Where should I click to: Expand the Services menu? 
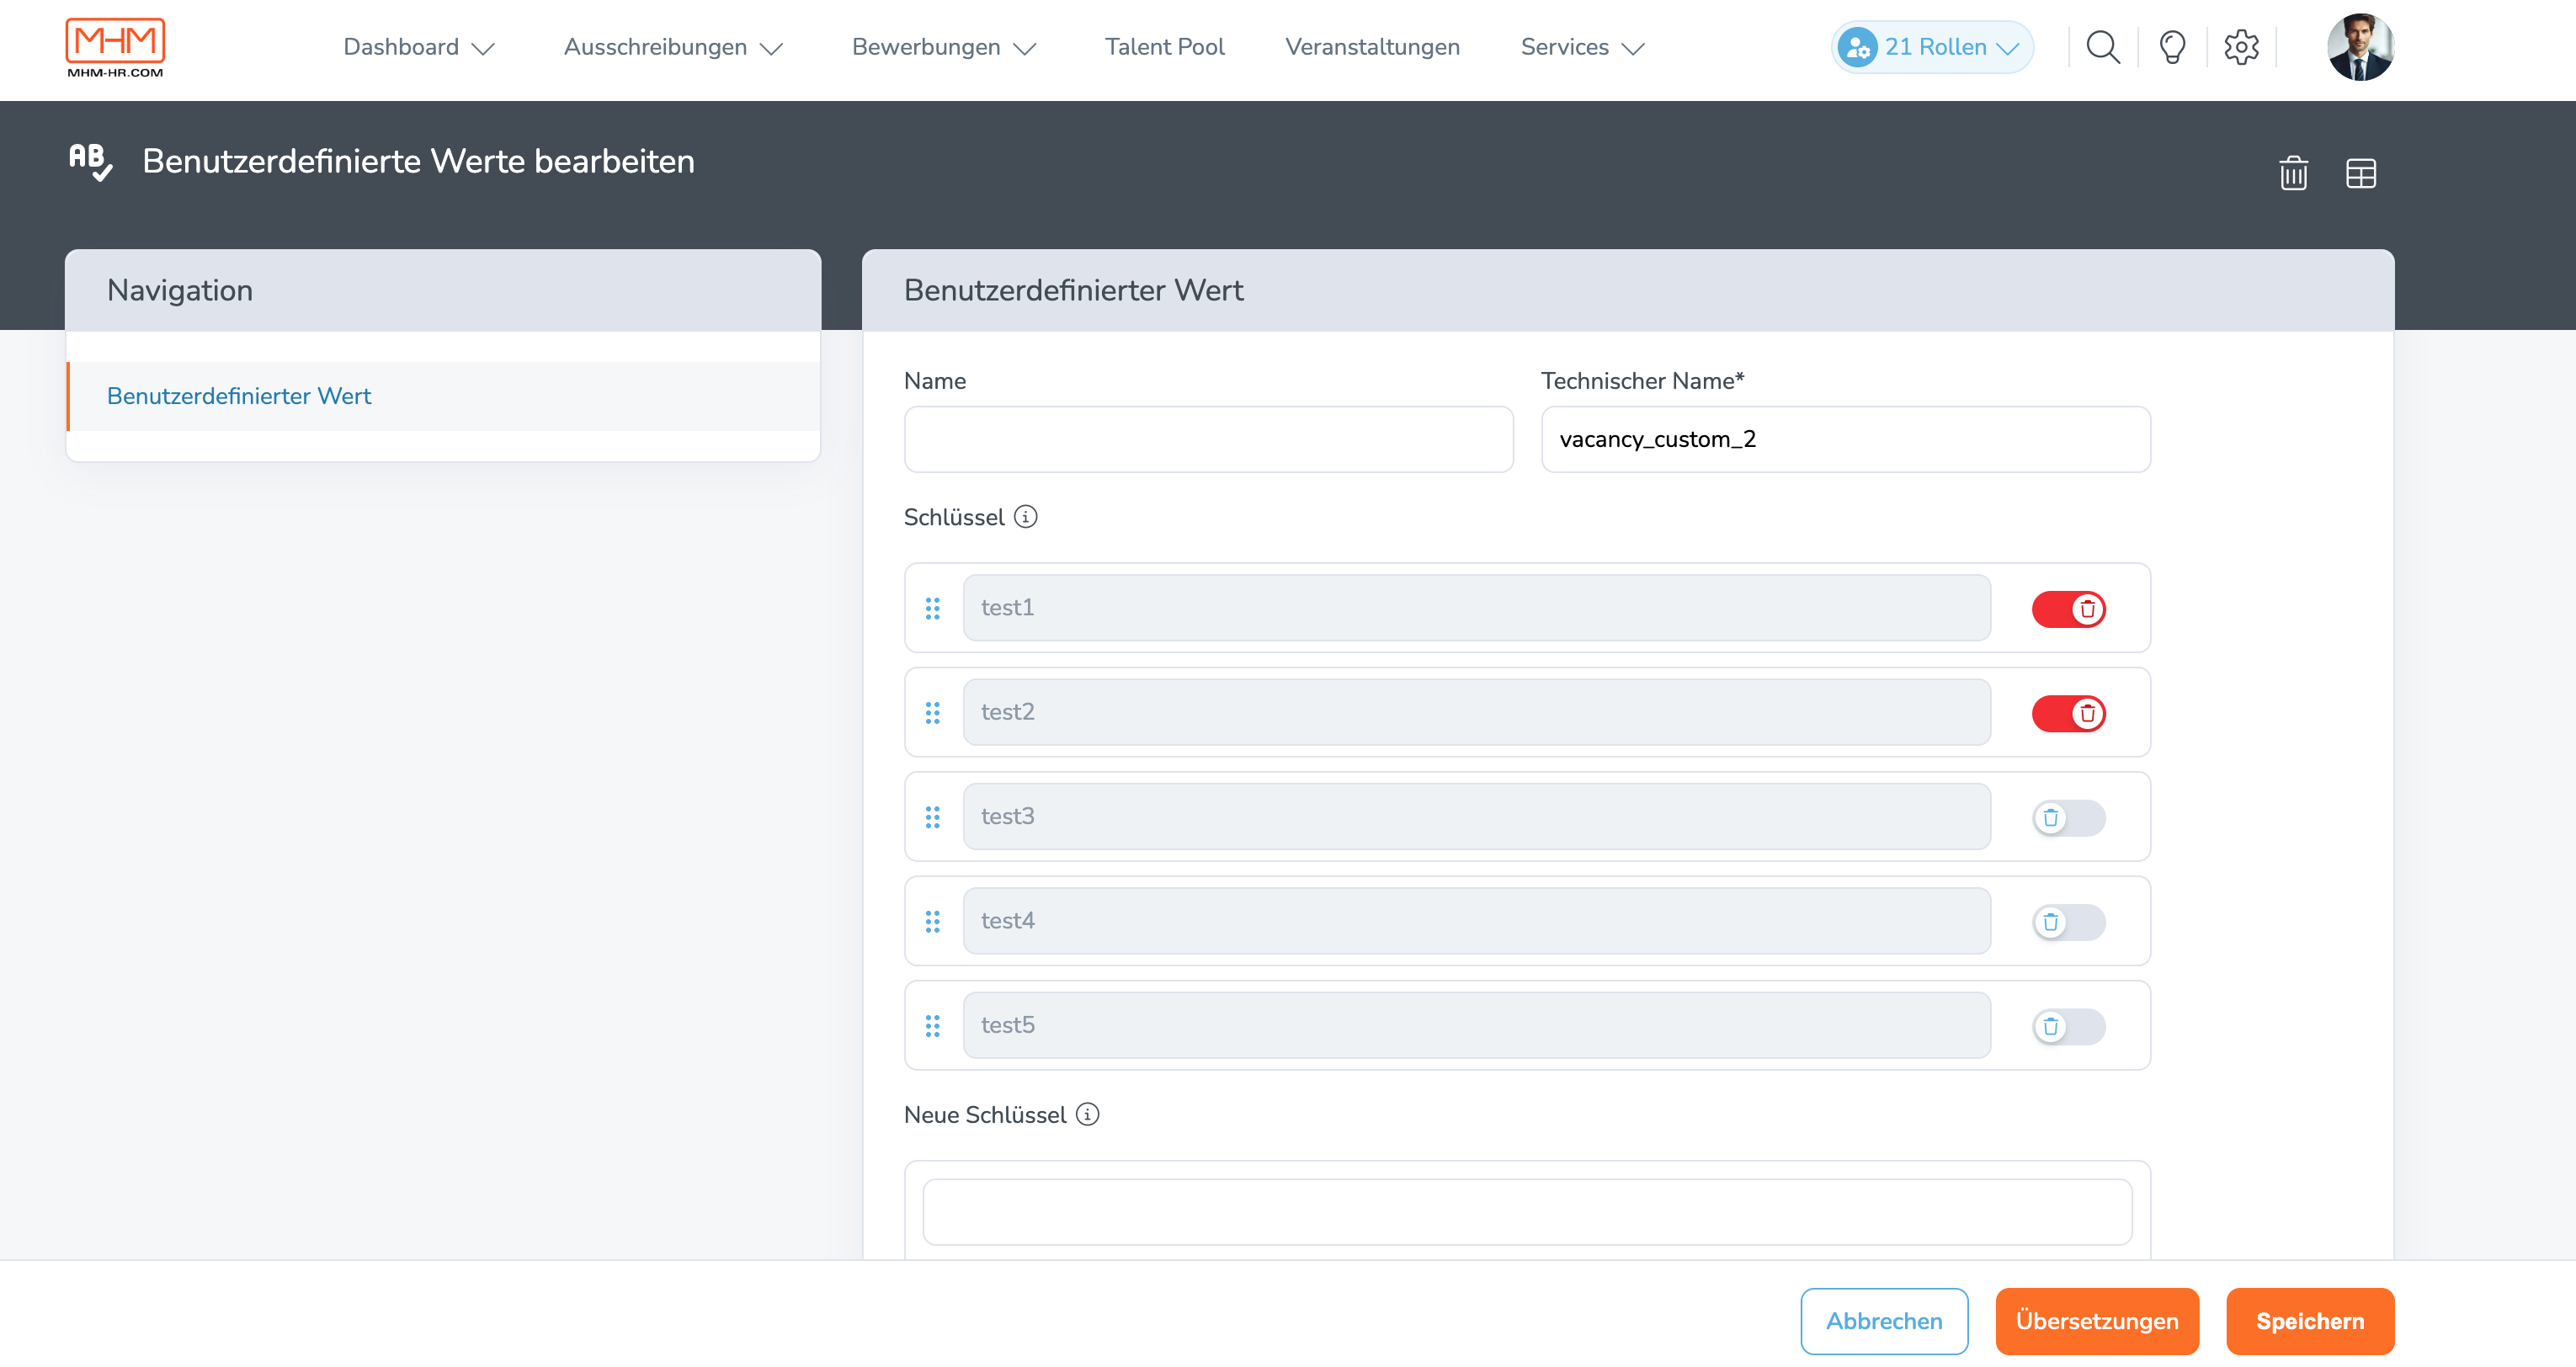tap(1582, 47)
